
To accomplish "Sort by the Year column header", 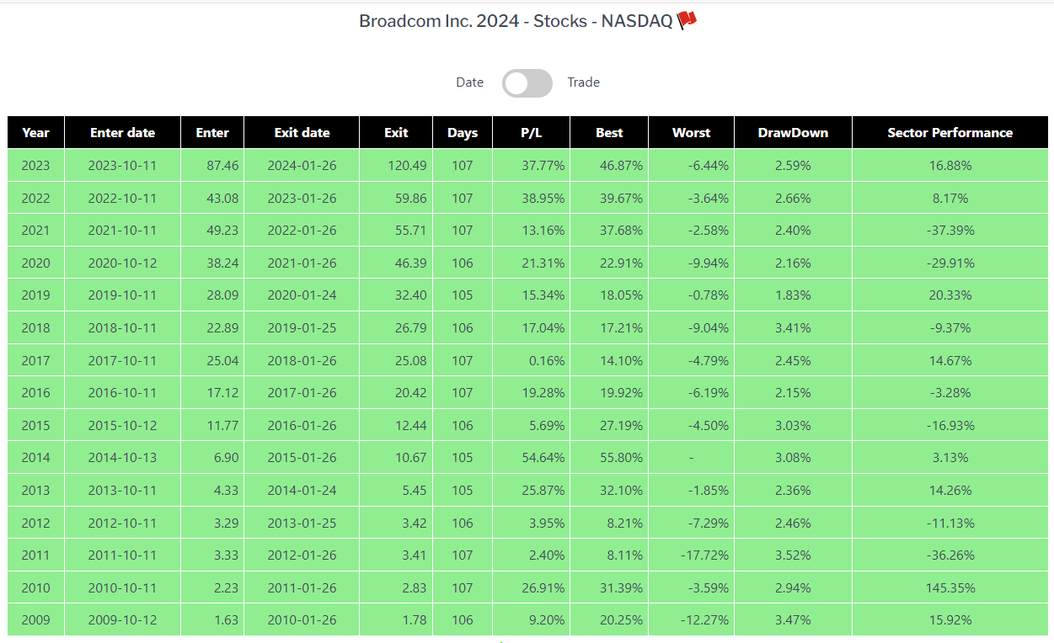I will coord(36,133).
